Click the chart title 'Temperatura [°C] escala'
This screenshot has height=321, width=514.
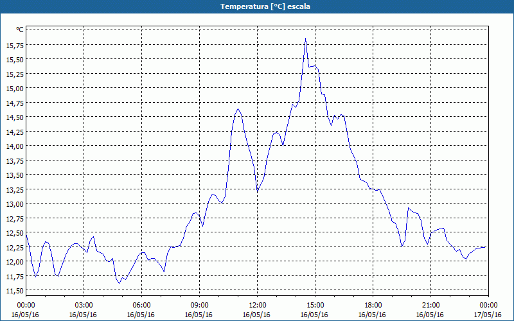(265, 6)
